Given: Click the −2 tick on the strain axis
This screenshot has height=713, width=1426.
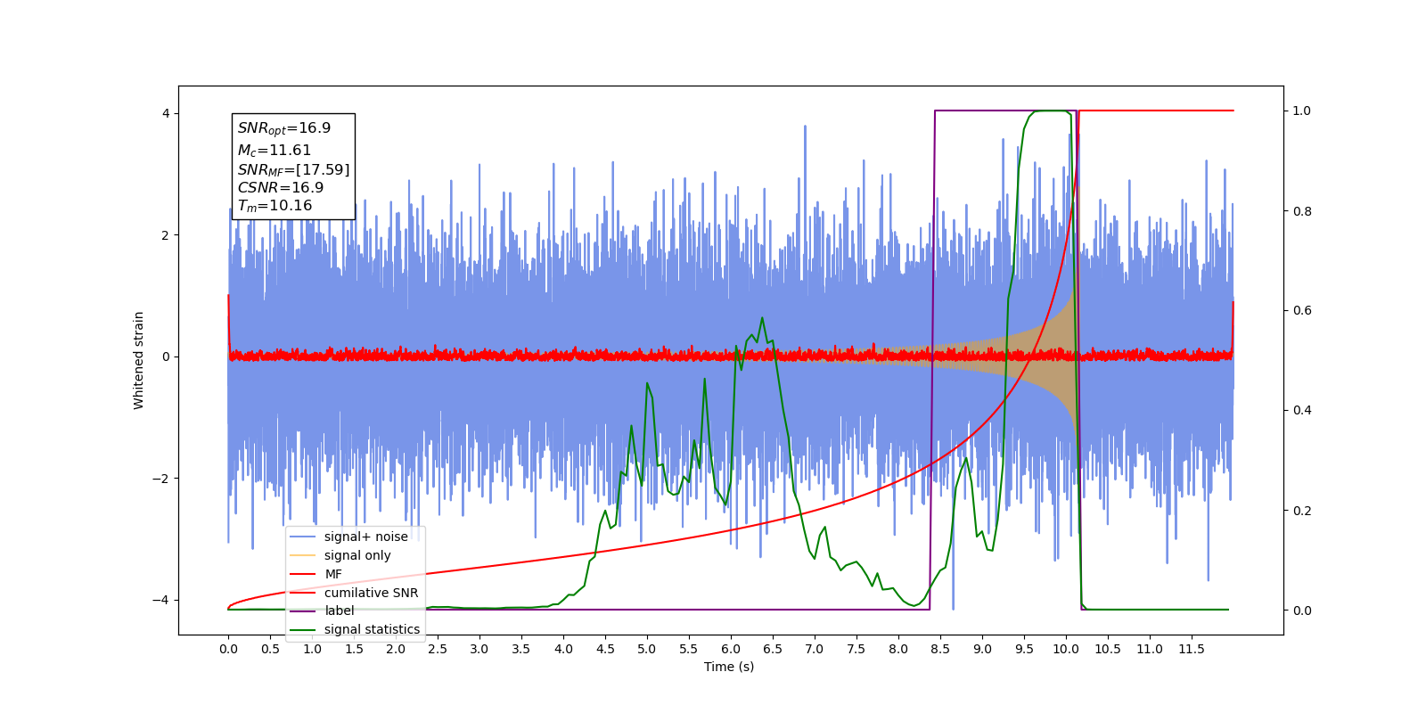Looking at the screenshot, I should point(161,479).
